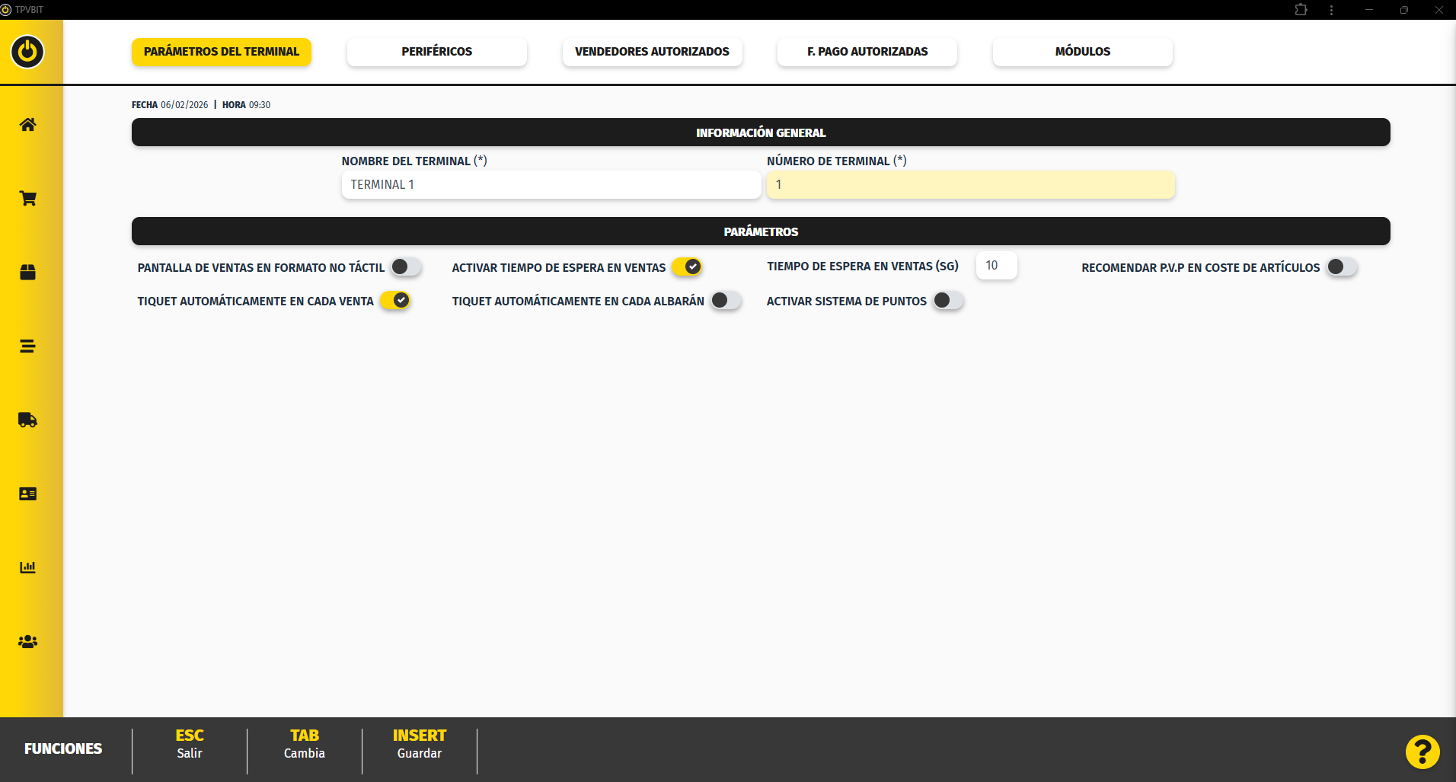Click the ID card sidebar icon

27,493
